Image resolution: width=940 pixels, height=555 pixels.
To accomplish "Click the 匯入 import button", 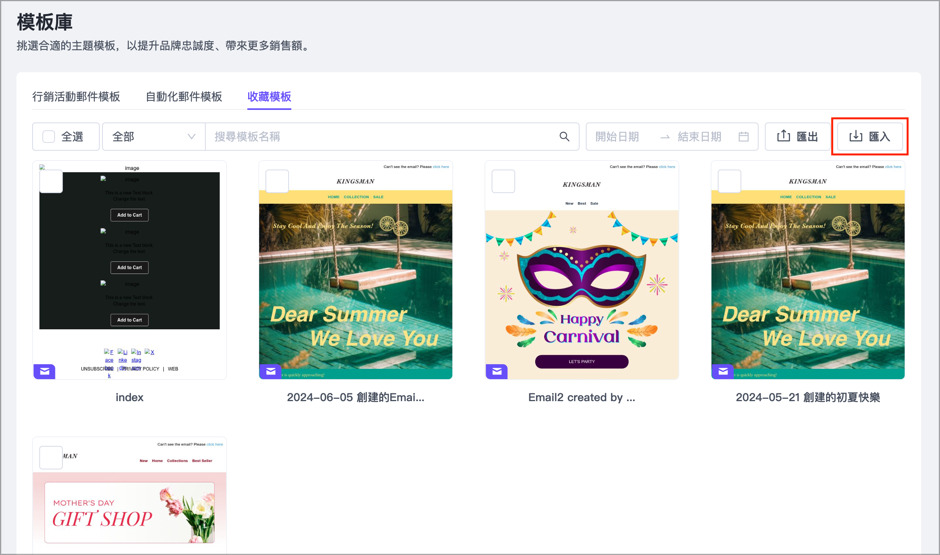I will pyautogui.click(x=870, y=137).
